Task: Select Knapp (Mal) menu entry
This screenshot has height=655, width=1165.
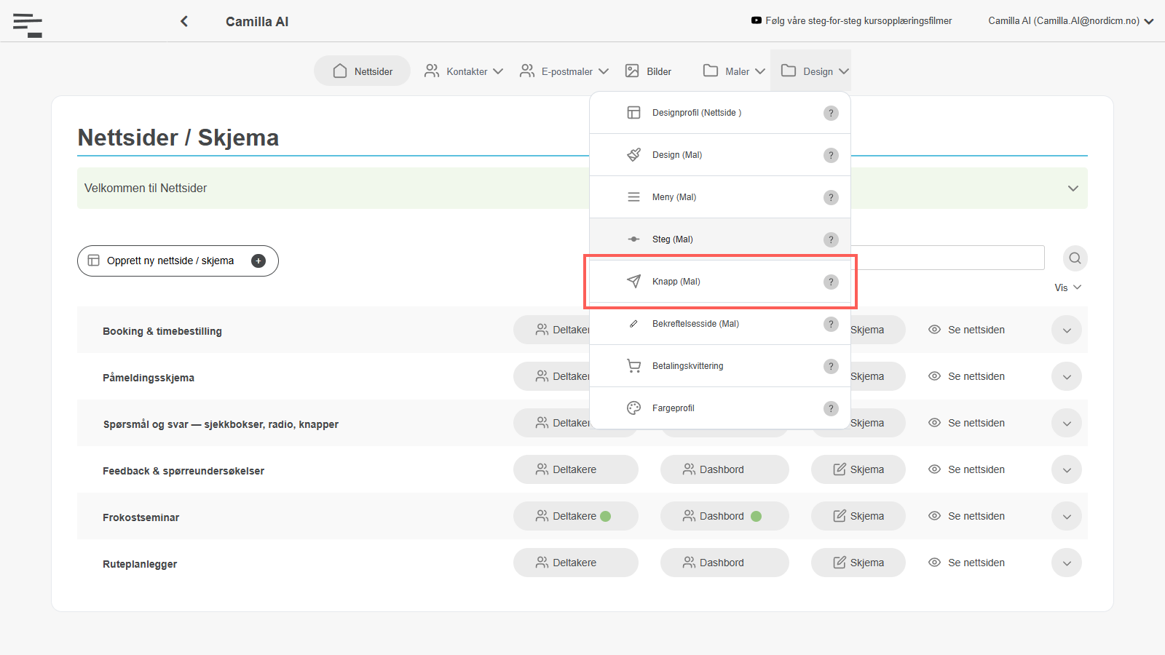Action: (x=720, y=282)
